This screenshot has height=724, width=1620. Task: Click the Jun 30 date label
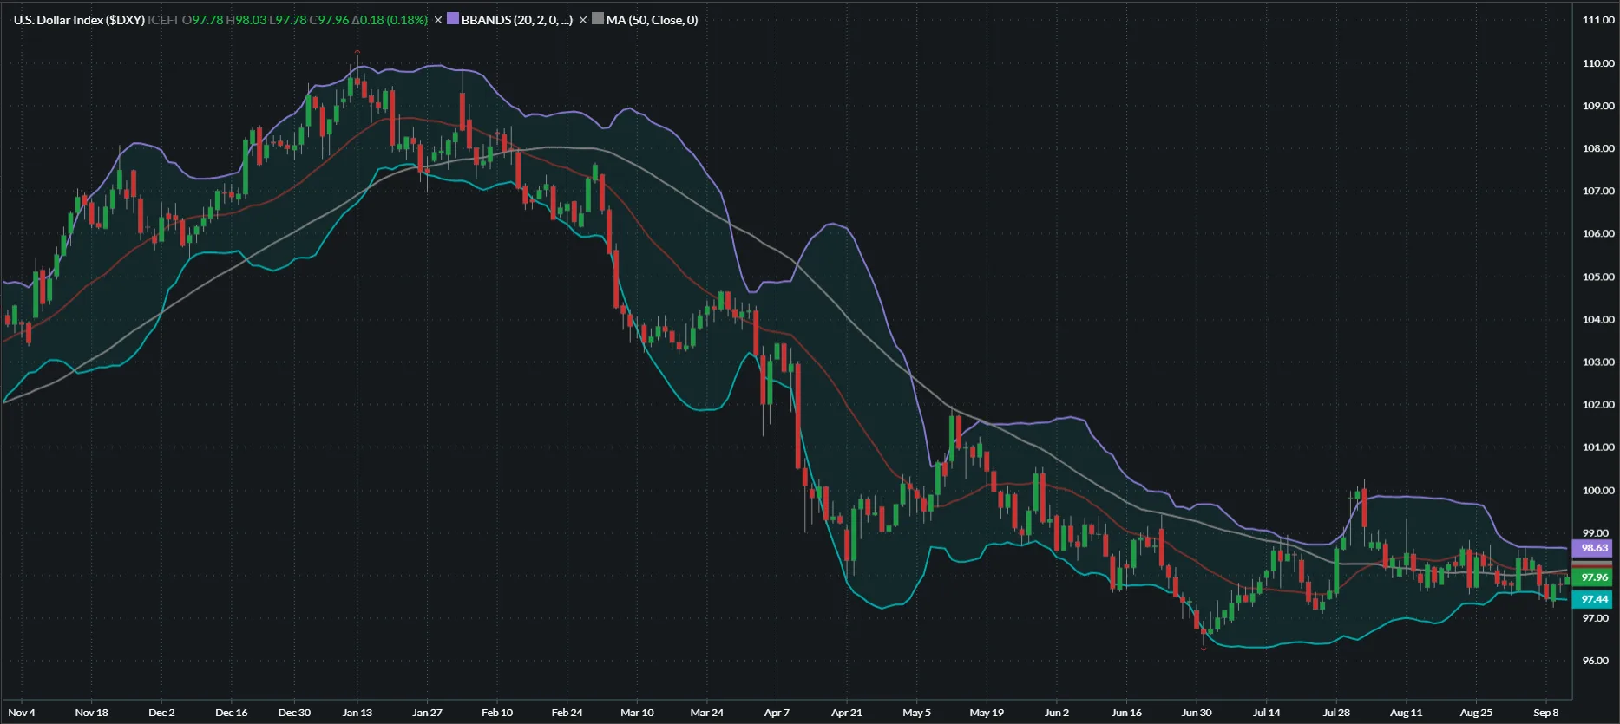tap(1197, 713)
